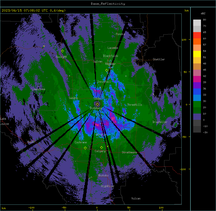Screen dimensions: 216x211
Task: Click the Innisfail city label
Action: tap(104, 82)
